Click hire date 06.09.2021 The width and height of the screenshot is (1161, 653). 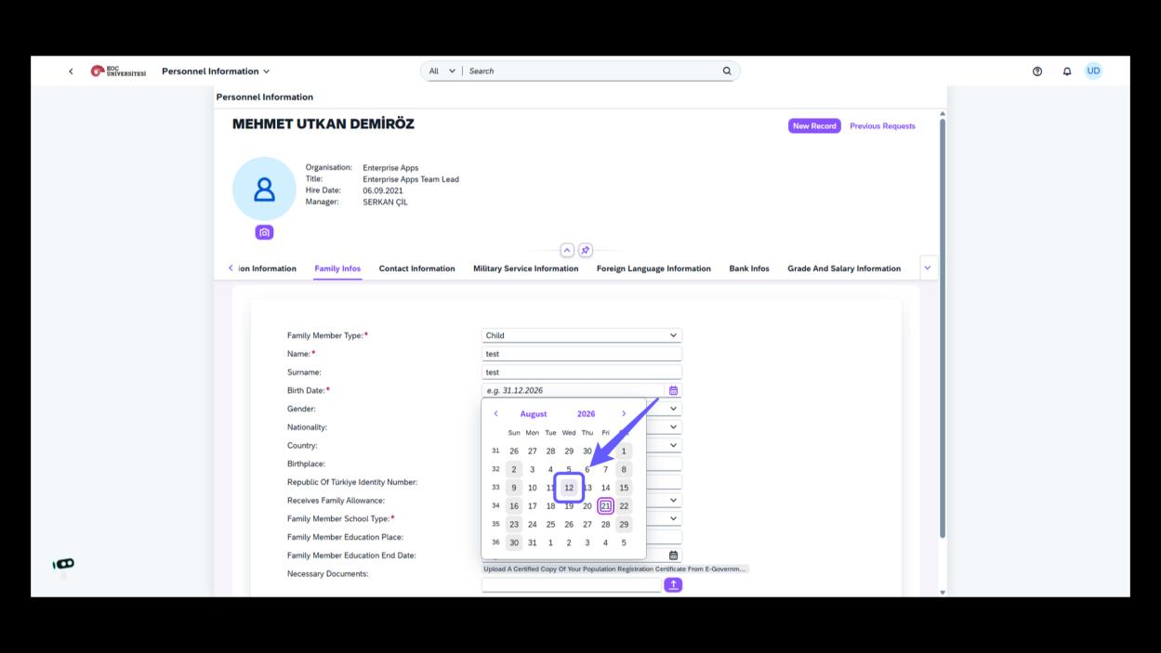[383, 190]
